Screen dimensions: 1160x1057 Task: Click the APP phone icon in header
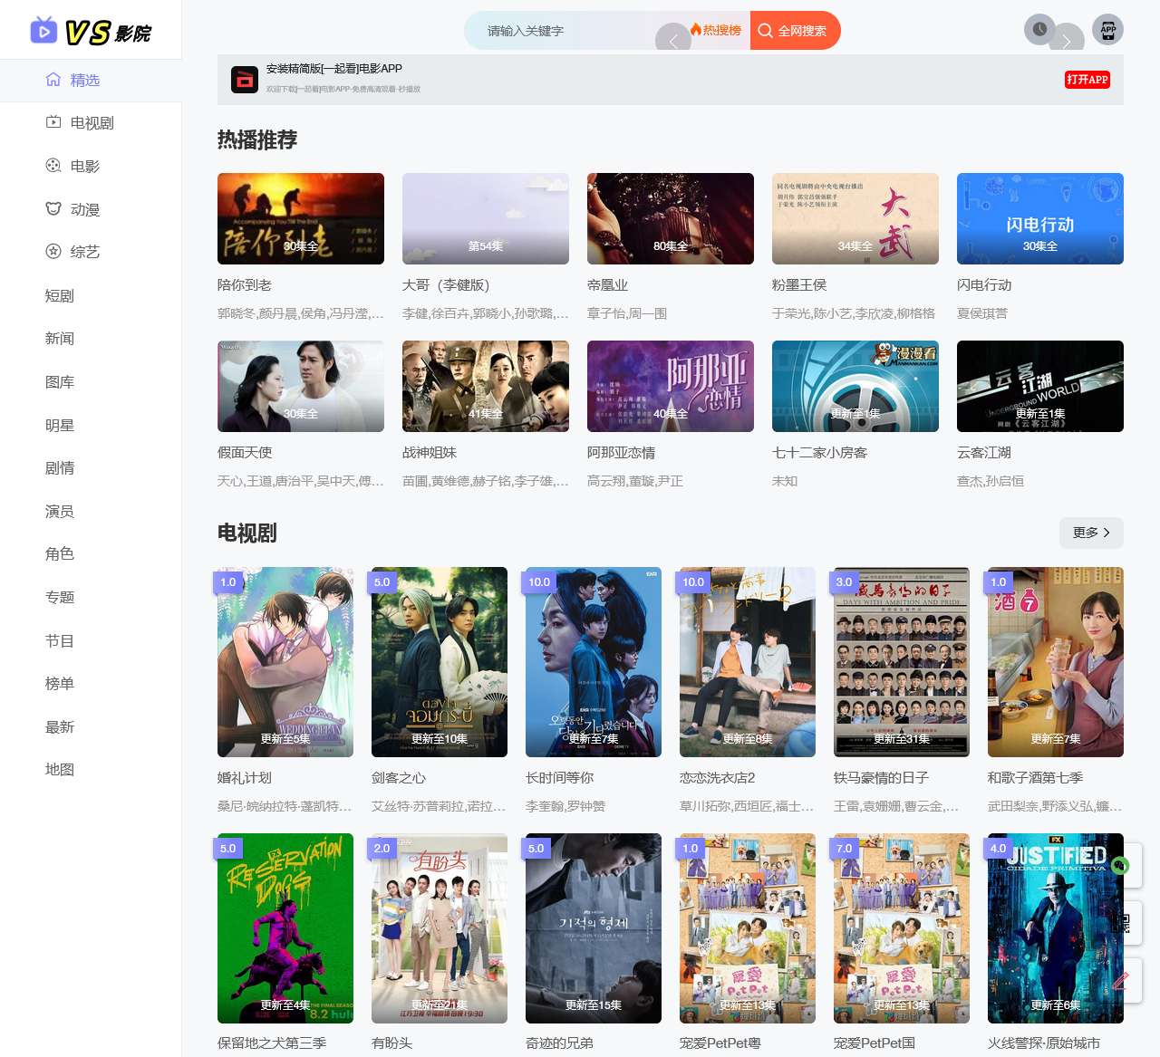[x=1108, y=29]
